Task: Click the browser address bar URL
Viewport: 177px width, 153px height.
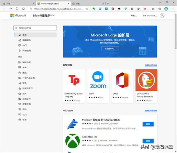Action: [58, 9]
